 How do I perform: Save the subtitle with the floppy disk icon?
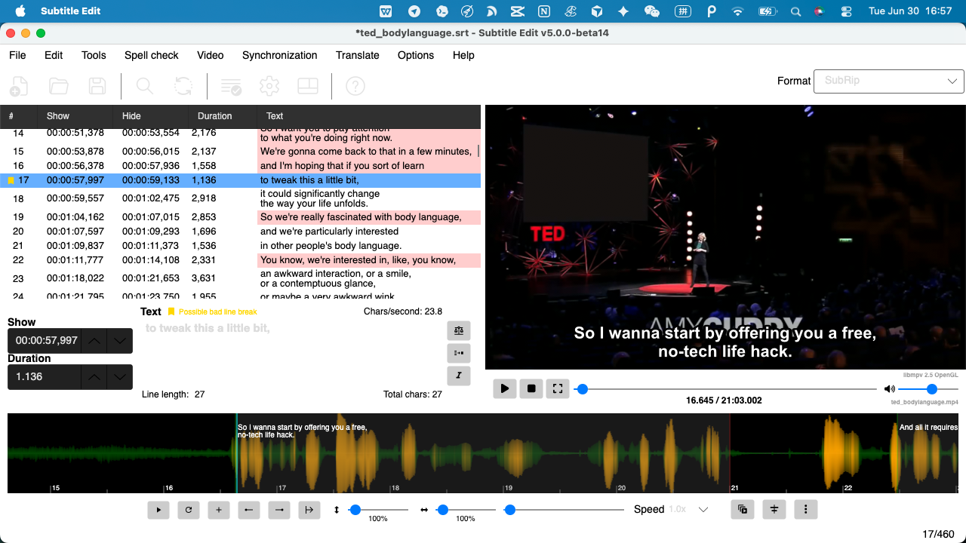coord(97,86)
